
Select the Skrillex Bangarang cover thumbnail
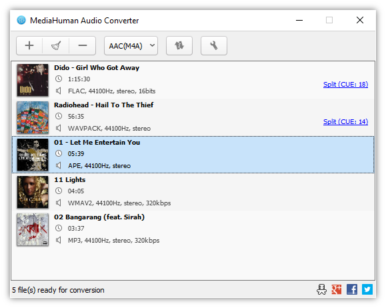[x=33, y=229]
